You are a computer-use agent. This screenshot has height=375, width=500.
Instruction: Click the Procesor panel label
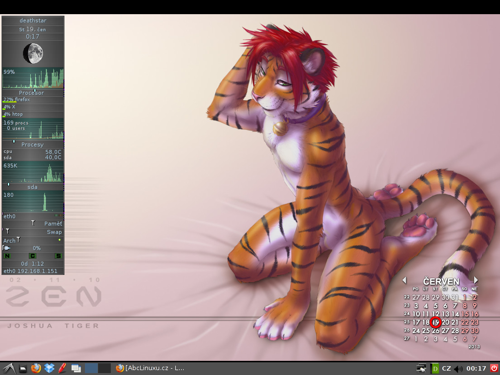point(33,92)
